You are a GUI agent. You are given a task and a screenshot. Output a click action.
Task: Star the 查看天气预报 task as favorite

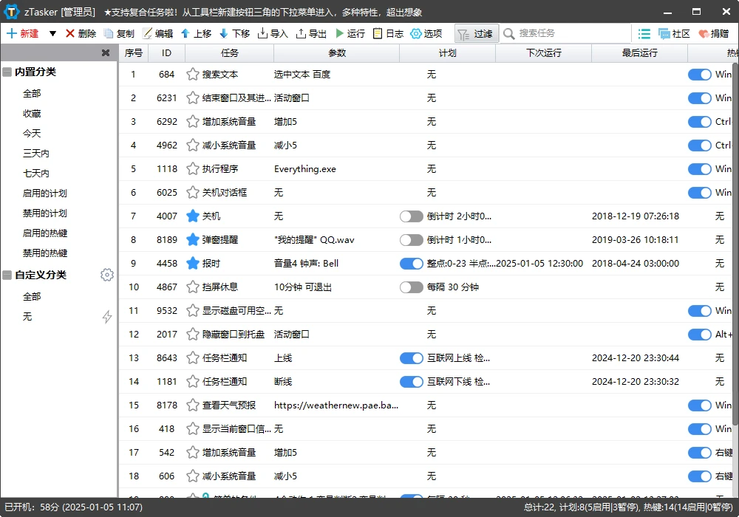point(192,405)
